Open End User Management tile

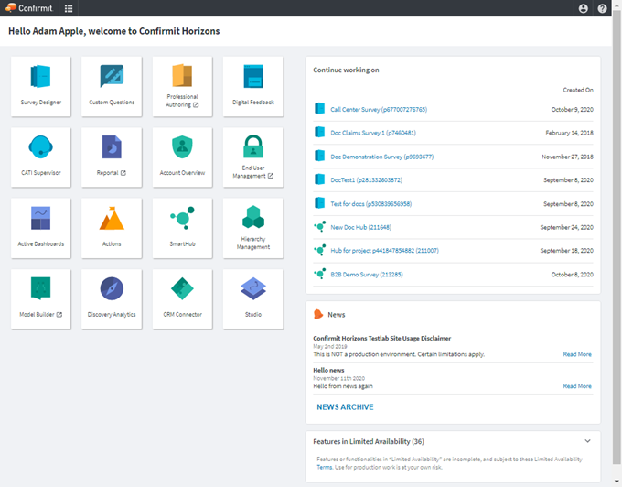pyautogui.click(x=253, y=157)
